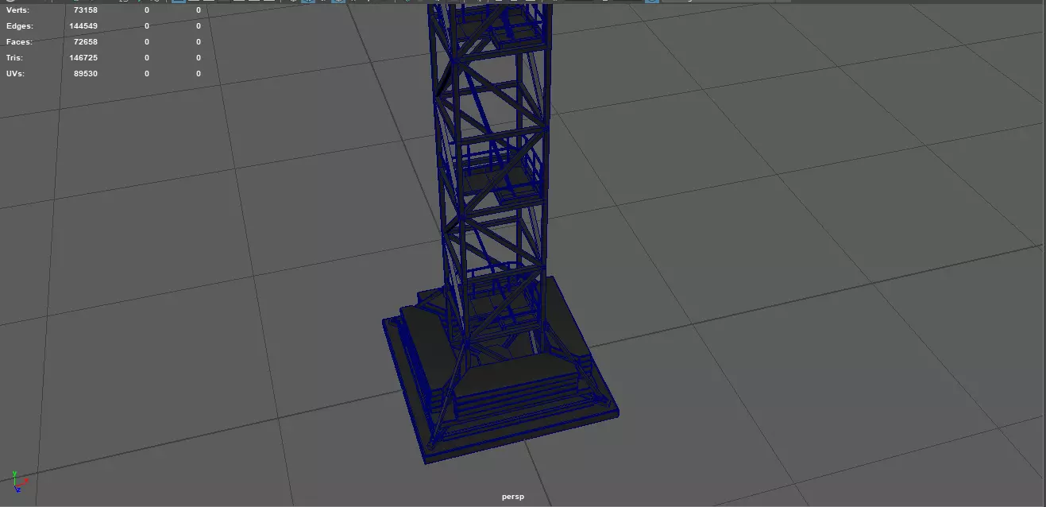This screenshot has height=507, width=1046.
Task: Click the triangle count value 146725
Action: click(83, 58)
